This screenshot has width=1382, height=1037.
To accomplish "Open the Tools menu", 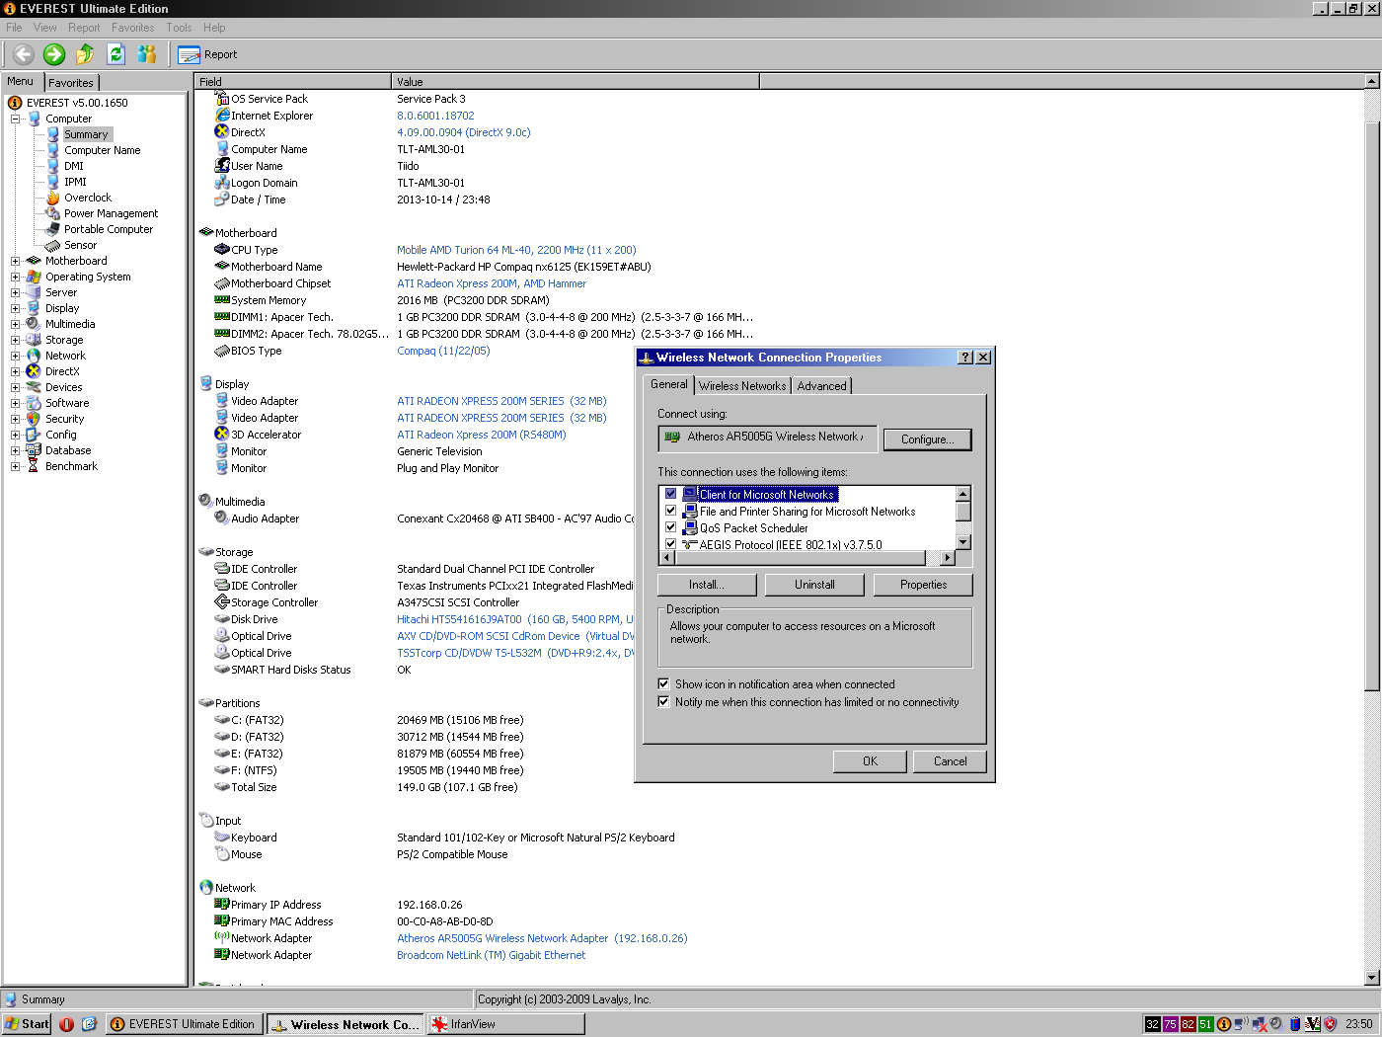I will coord(179,28).
